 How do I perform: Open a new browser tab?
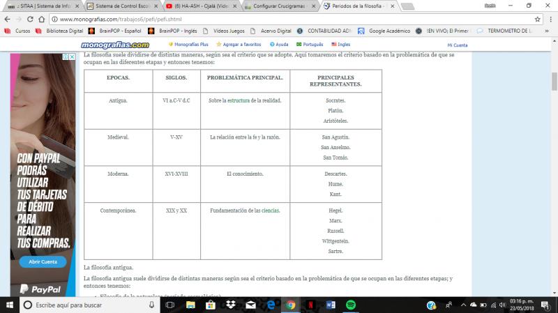click(407, 6)
